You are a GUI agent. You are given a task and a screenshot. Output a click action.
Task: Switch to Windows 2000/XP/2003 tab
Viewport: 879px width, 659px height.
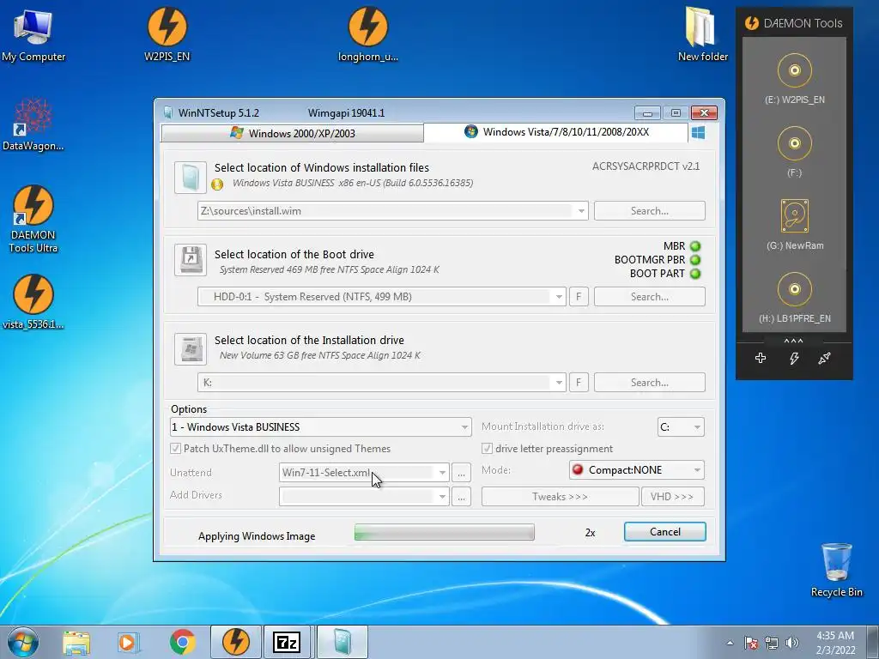click(x=292, y=133)
